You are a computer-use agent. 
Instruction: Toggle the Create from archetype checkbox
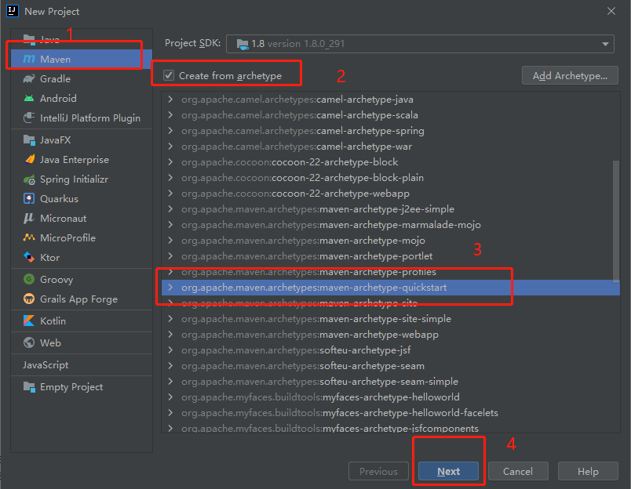tap(169, 75)
